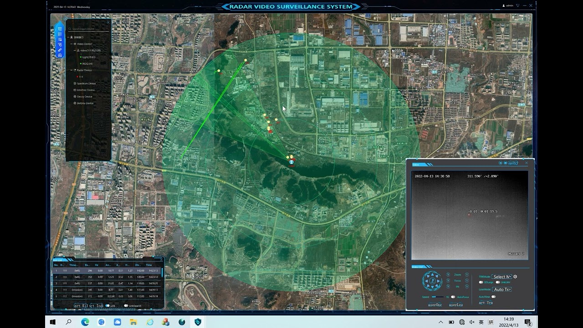Toggle the LinkSearch switch in Aim List

[x=126, y=306]
